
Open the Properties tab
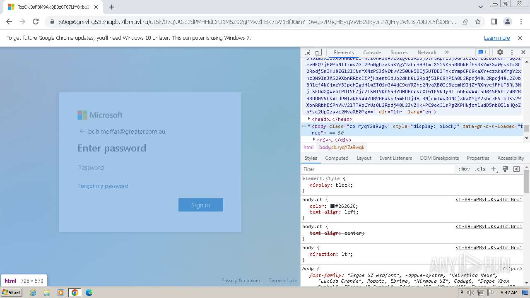478,158
